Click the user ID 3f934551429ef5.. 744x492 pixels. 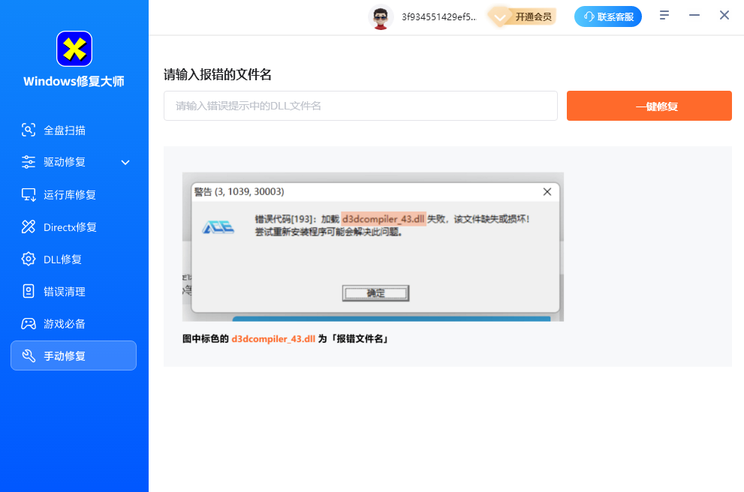pos(439,17)
